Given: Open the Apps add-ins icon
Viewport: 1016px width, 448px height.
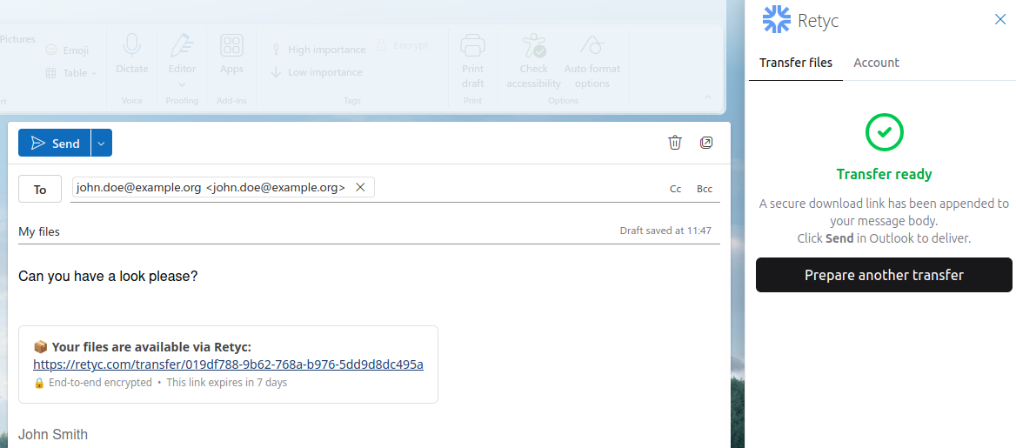Looking at the screenshot, I should 231,55.
